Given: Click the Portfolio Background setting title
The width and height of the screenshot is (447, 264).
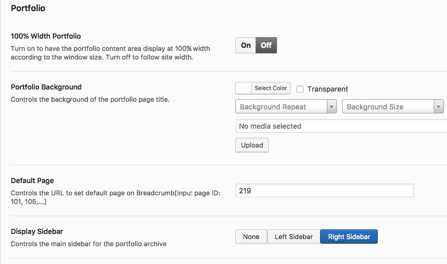Looking at the screenshot, I should pos(46,87).
